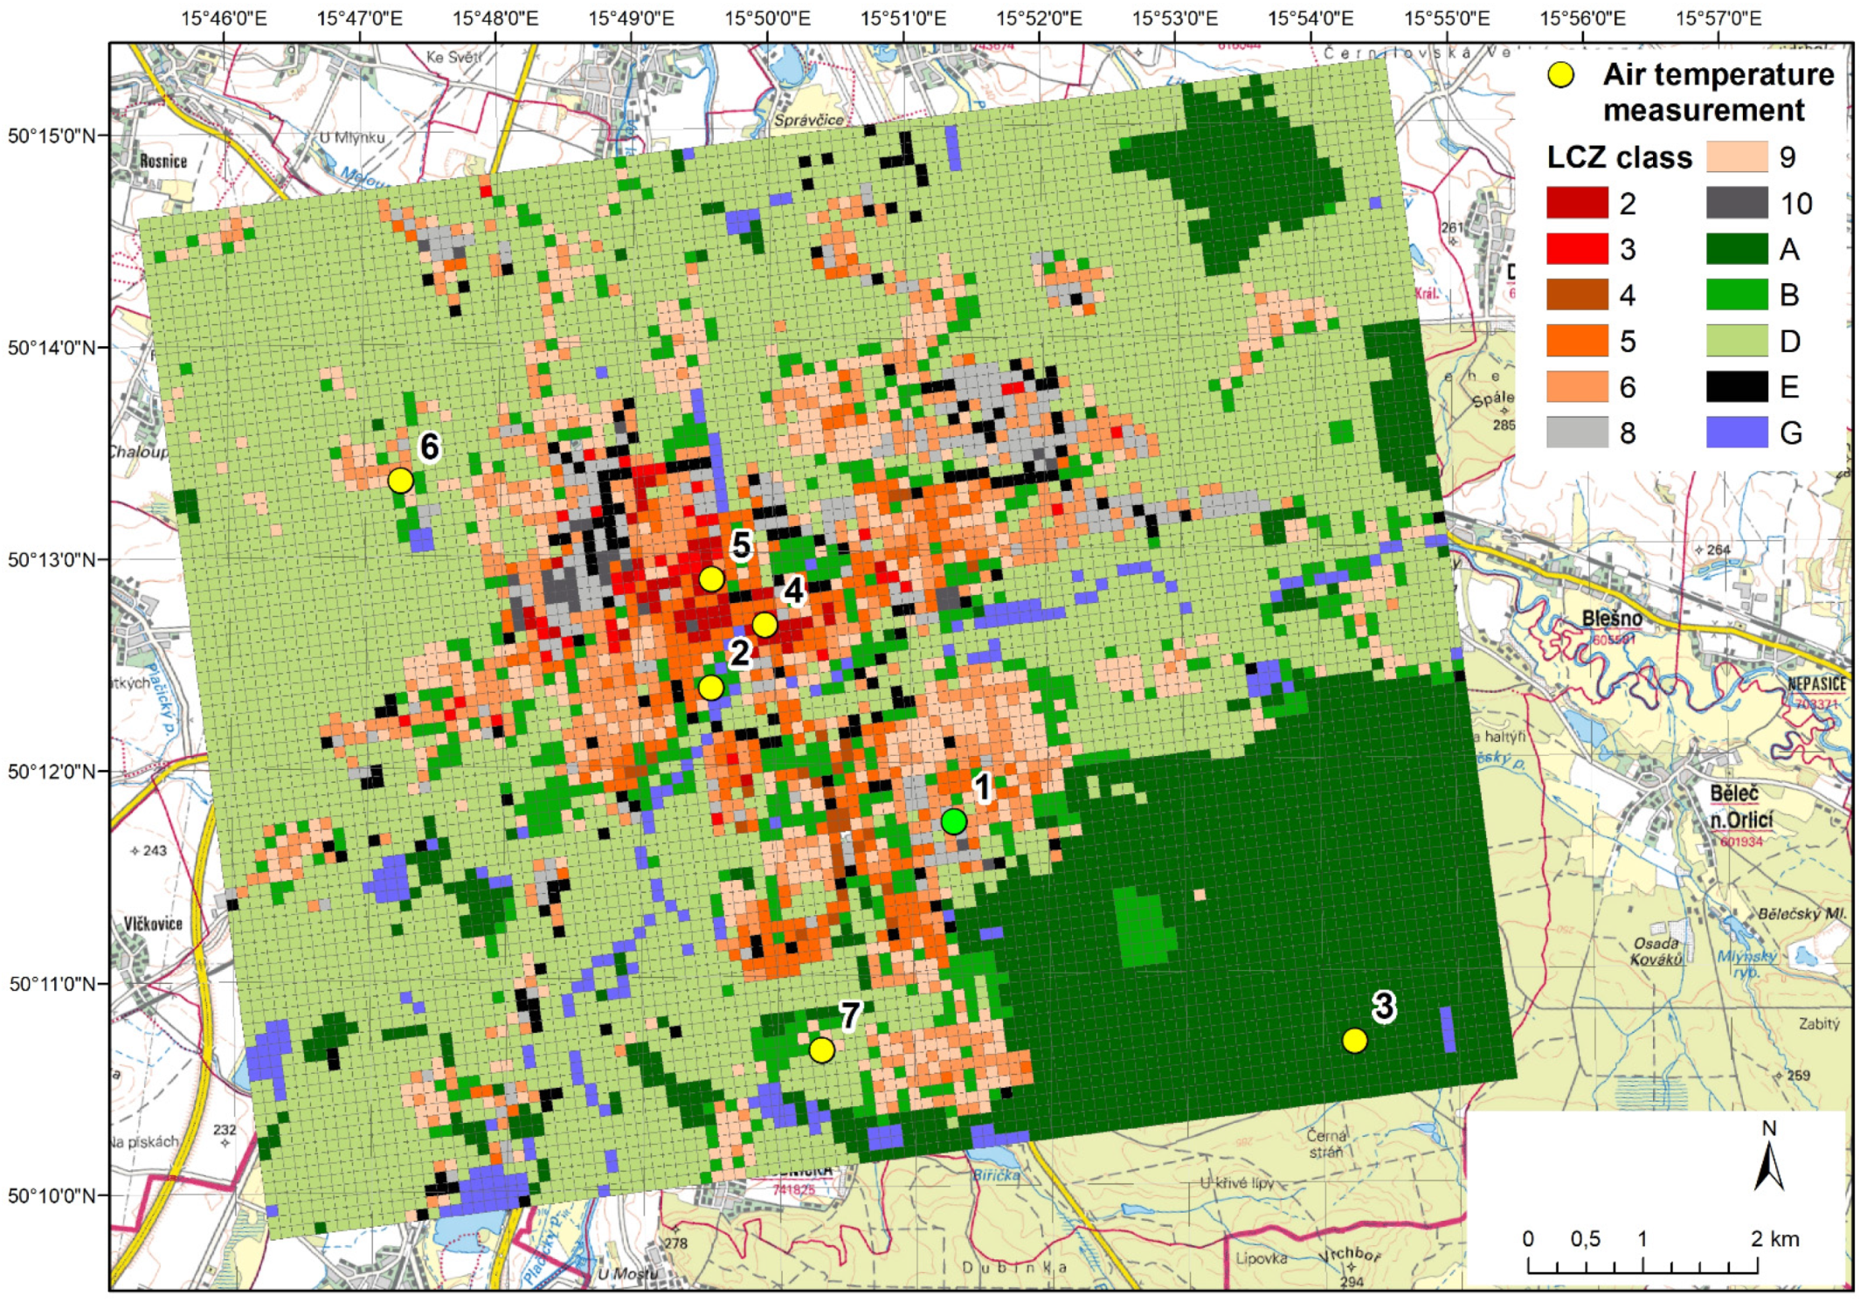The height and width of the screenshot is (1302, 1867).
Task: Click the yellow circle symbol in the legend
Action: 1560,75
